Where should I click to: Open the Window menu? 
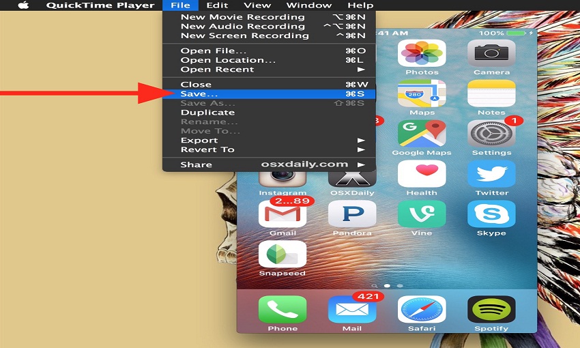[309, 5]
